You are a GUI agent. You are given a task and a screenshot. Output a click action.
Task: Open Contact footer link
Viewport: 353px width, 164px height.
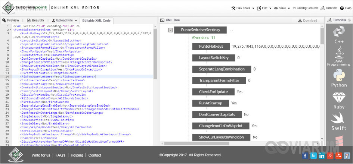pyautogui.click(x=95, y=155)
